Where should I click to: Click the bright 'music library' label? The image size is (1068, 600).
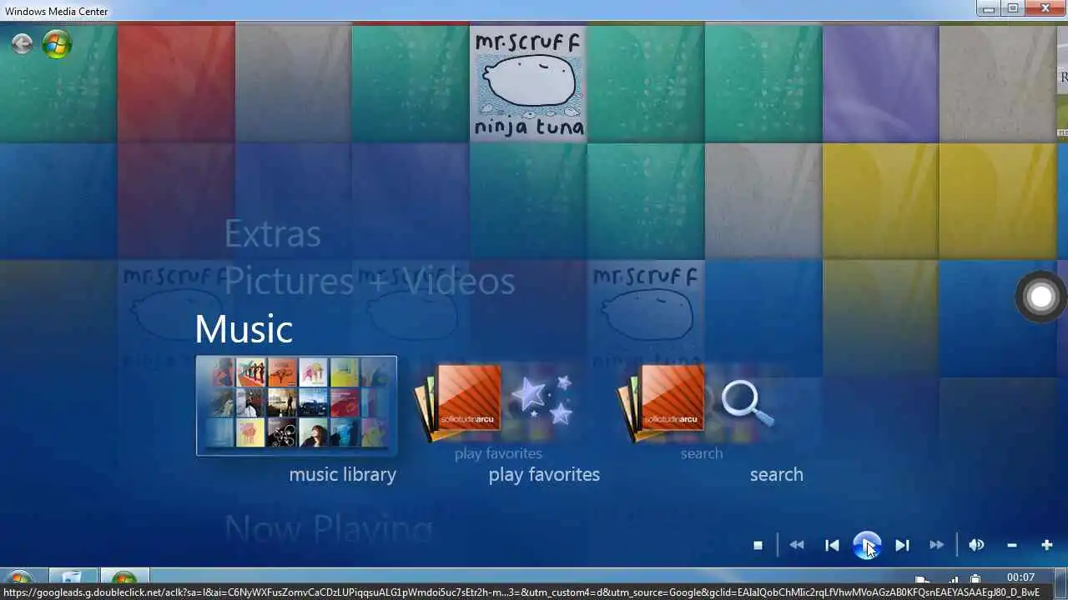click(342, 474)
